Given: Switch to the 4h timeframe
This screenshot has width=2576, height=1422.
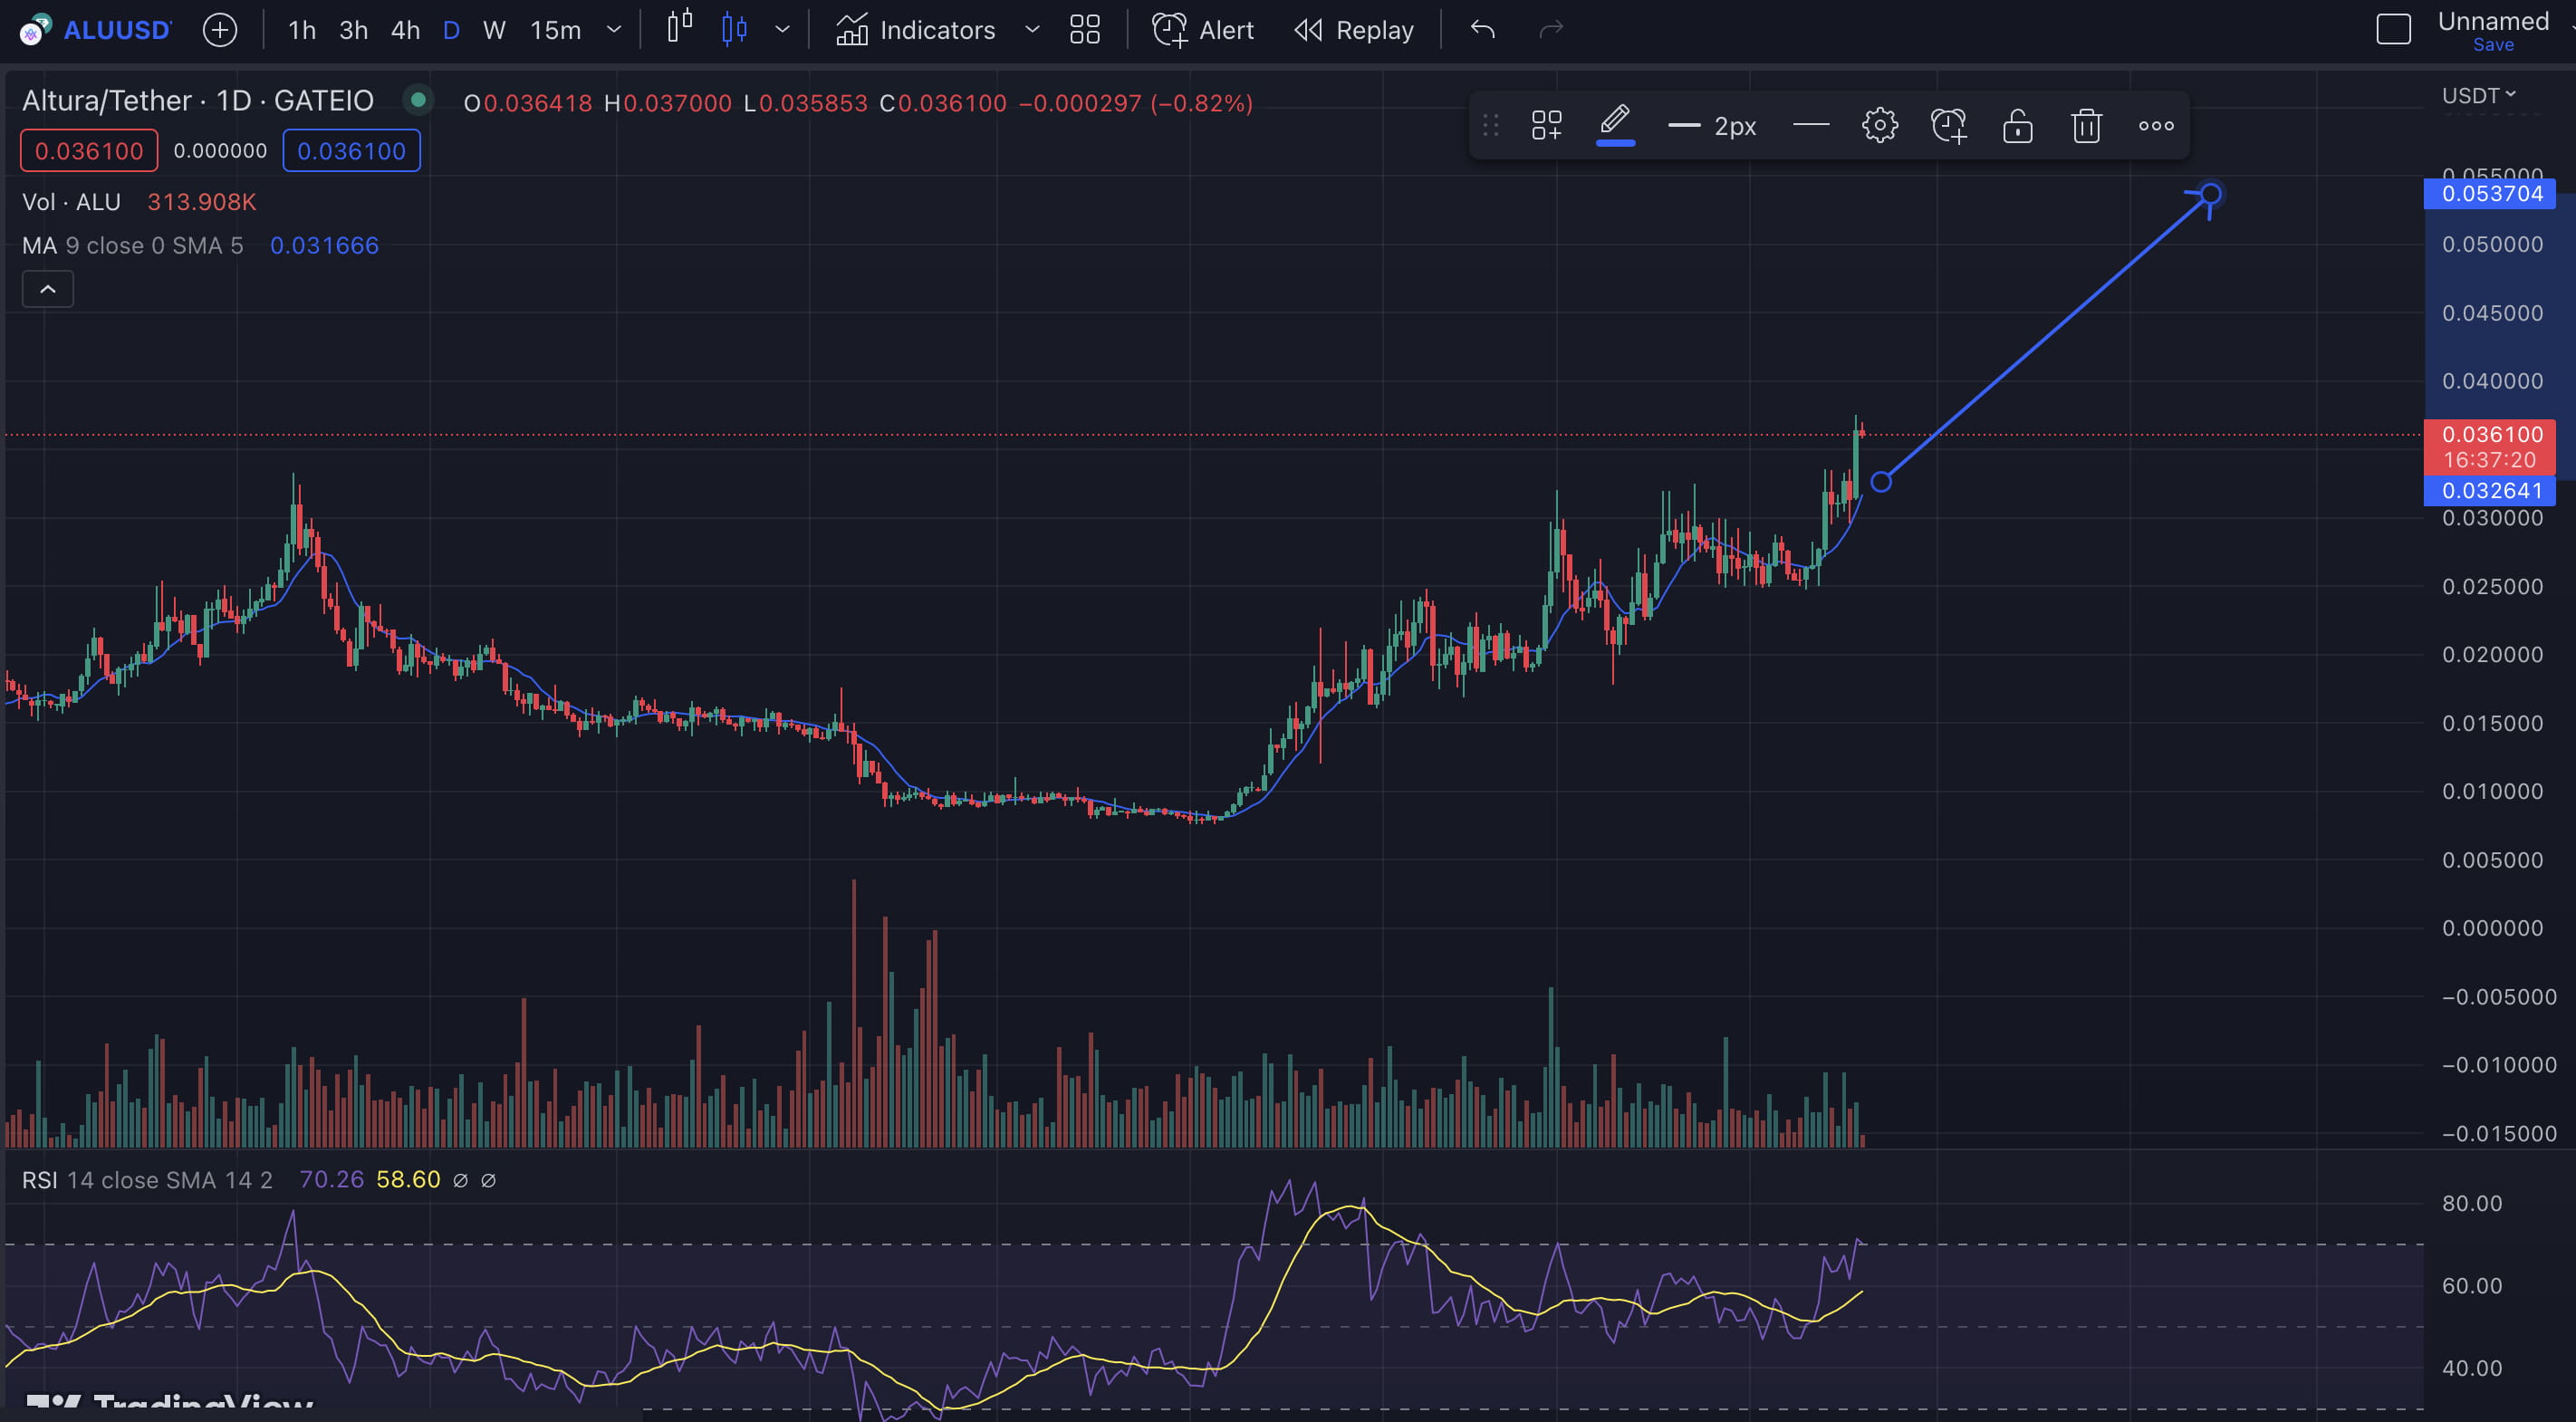Looking at the screenshot, I should pyautogui.click(x=405, y=30).
